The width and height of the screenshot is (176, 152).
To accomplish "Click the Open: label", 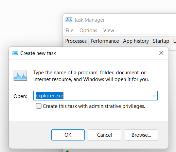I will click(20, 96).
